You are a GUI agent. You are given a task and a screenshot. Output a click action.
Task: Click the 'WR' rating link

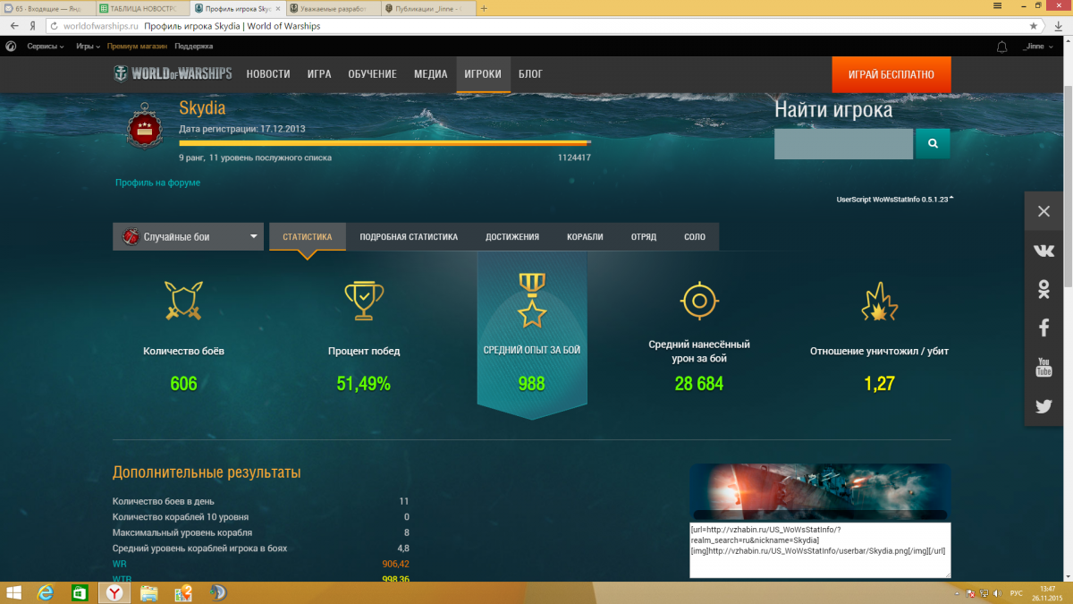(x=120, y=564)
